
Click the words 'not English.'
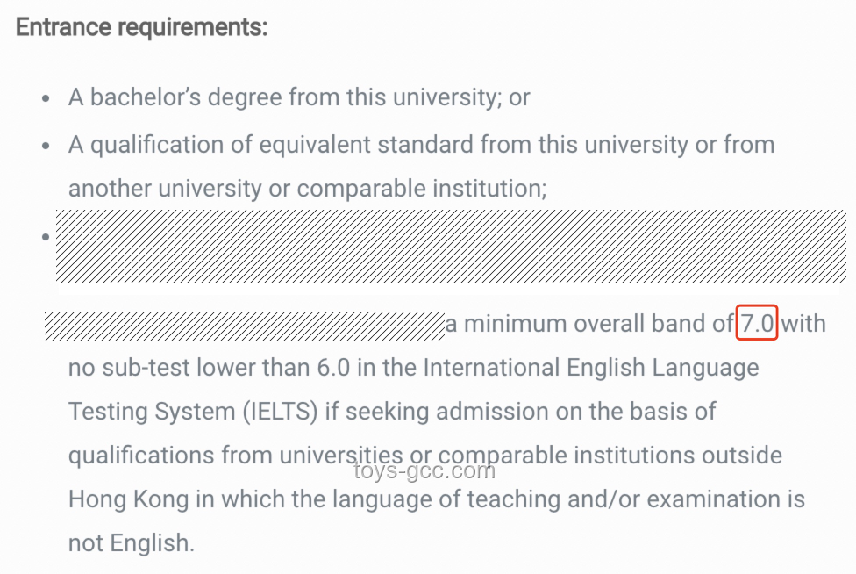click(x=132, y=543)
